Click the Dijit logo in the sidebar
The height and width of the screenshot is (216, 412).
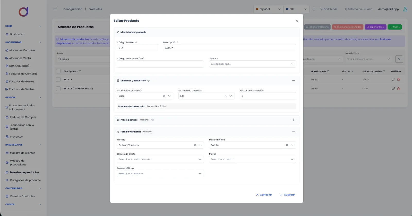(23, 12)
